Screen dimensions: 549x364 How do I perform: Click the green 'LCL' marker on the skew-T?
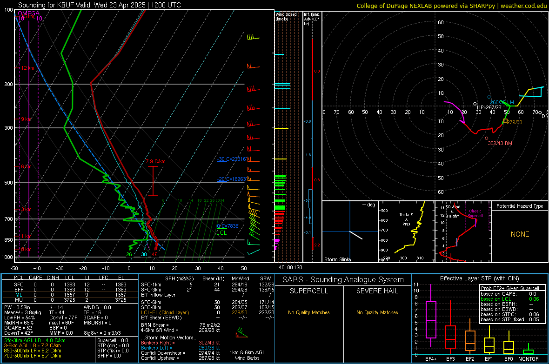tap(221, 233)
